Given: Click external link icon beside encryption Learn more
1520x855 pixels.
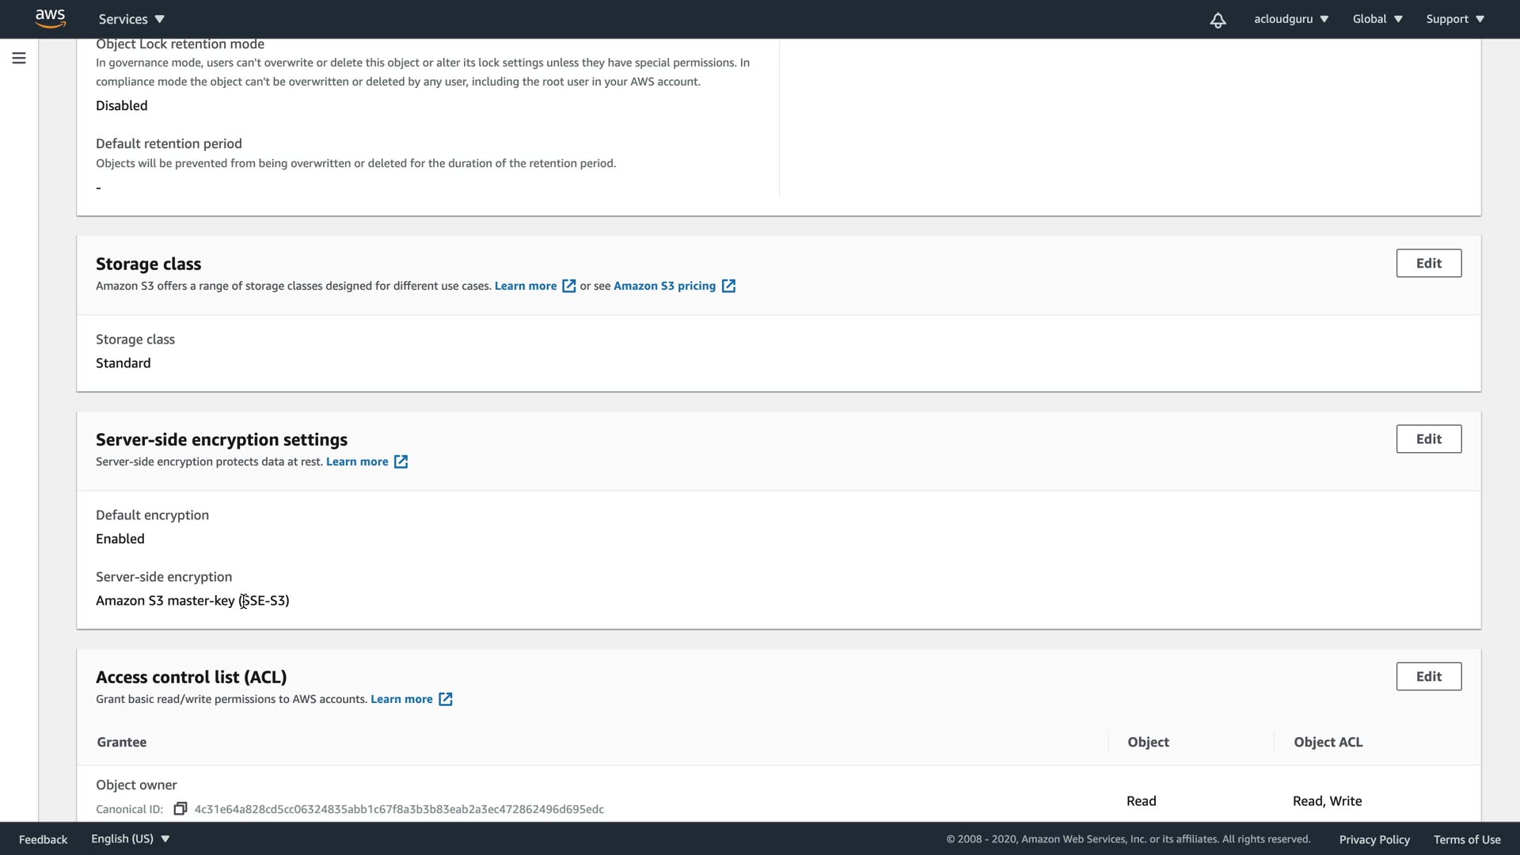Looking at the screenshot, I should (401, 462).
